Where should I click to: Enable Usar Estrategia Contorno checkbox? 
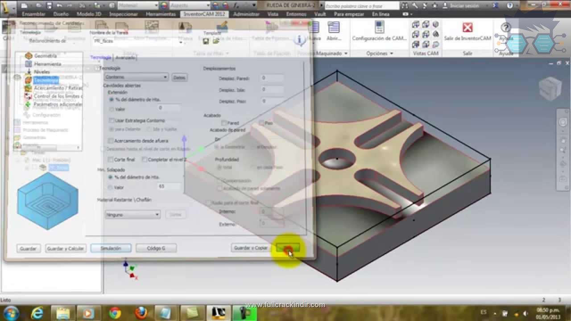112,120
